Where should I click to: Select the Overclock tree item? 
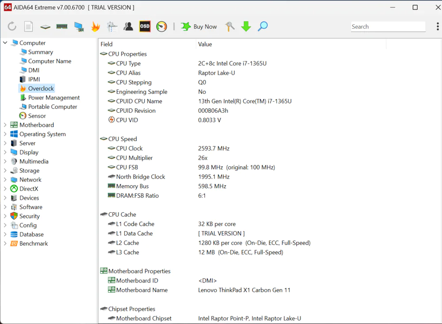tap(37, 88)
